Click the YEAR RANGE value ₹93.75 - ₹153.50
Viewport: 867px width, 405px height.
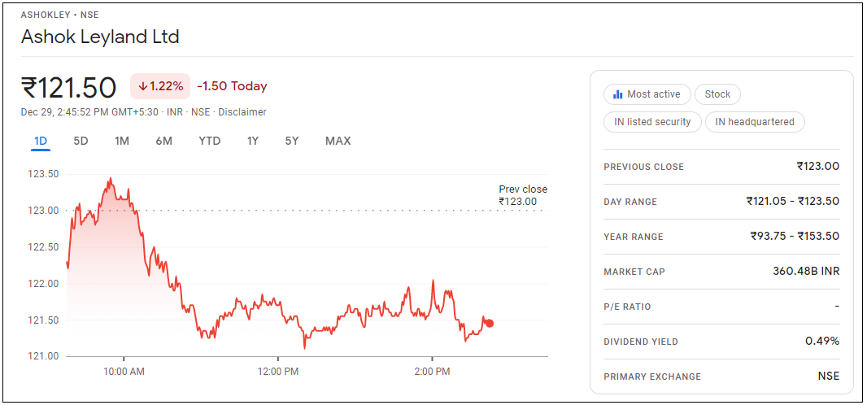point(795,236)
